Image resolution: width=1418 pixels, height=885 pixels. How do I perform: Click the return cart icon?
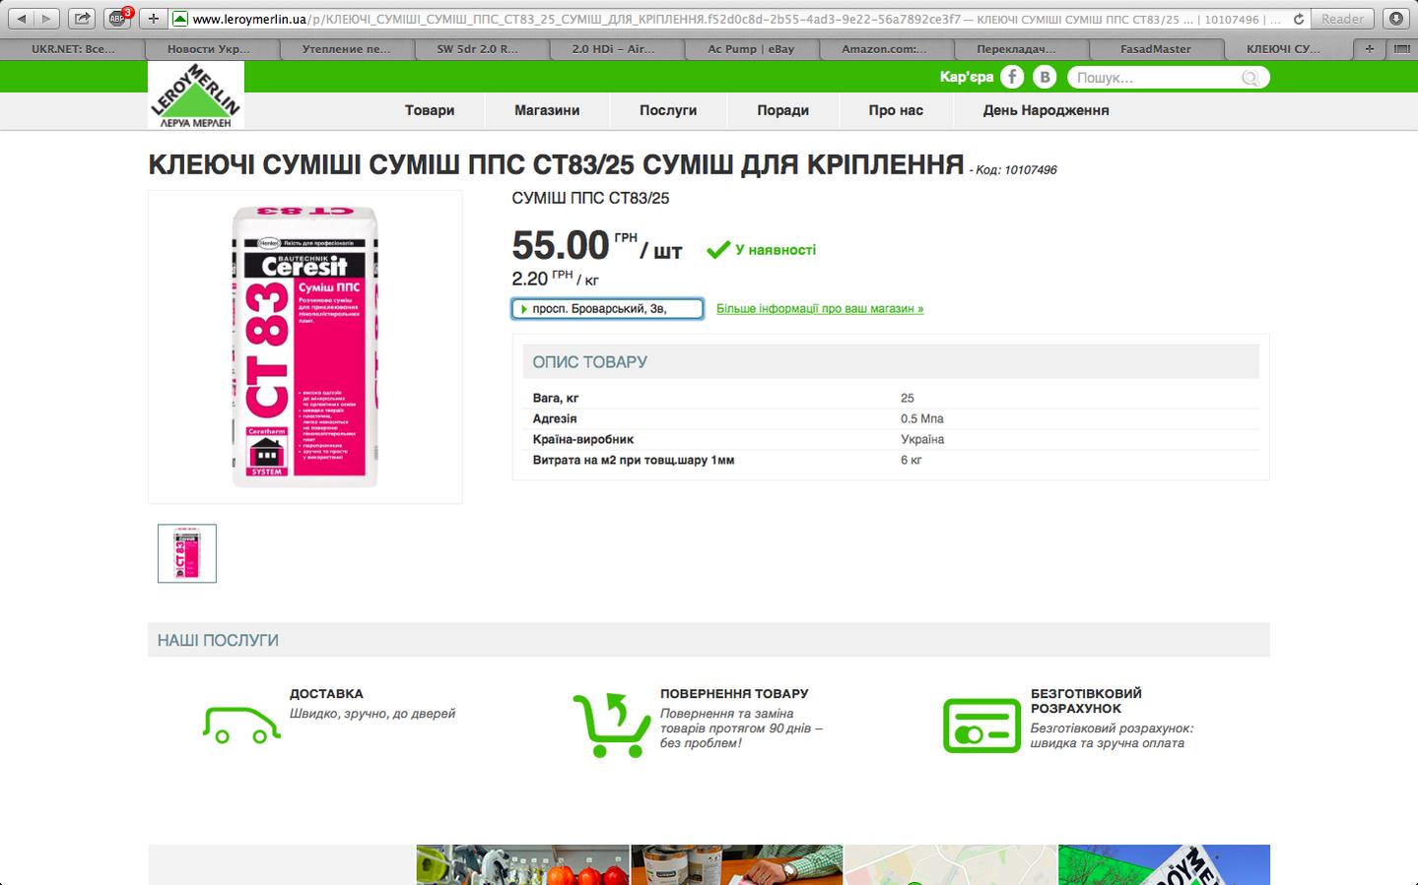pos(611,725)
